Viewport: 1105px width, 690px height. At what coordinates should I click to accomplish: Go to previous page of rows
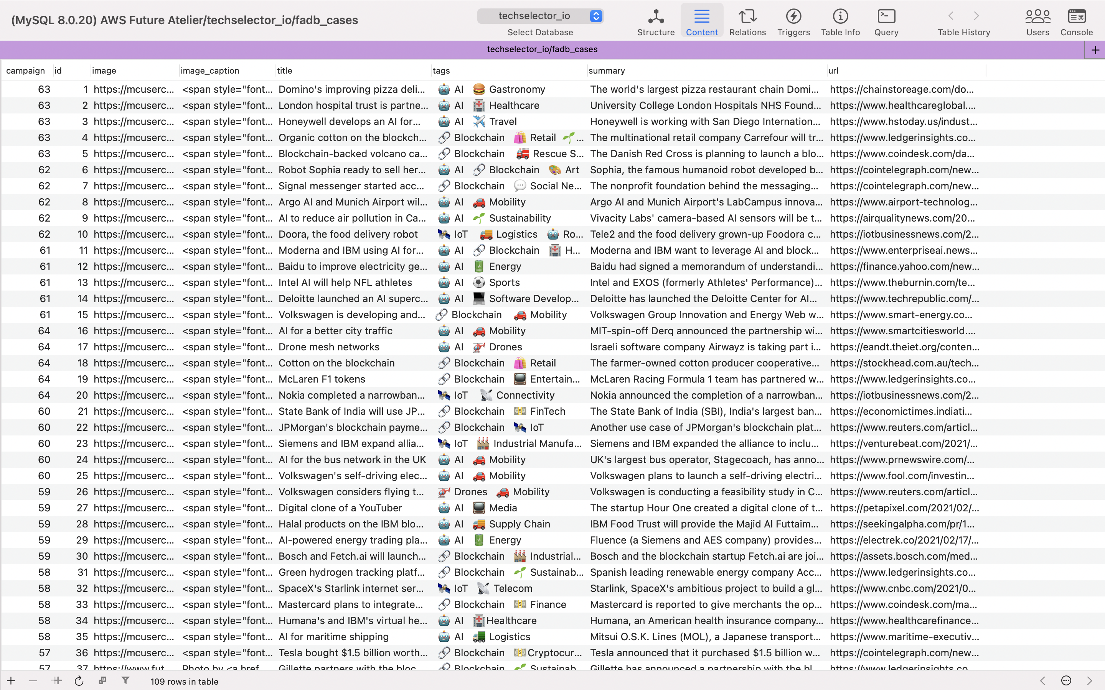click(x=1042, y=681)
